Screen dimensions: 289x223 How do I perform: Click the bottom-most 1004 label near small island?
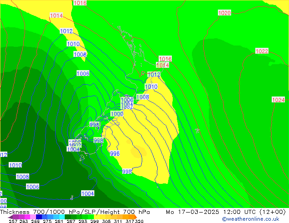coord(88,193)
